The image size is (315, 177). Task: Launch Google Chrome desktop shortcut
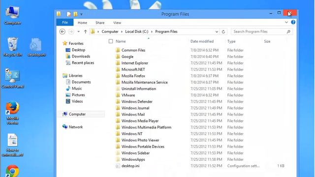coord(12,171)
